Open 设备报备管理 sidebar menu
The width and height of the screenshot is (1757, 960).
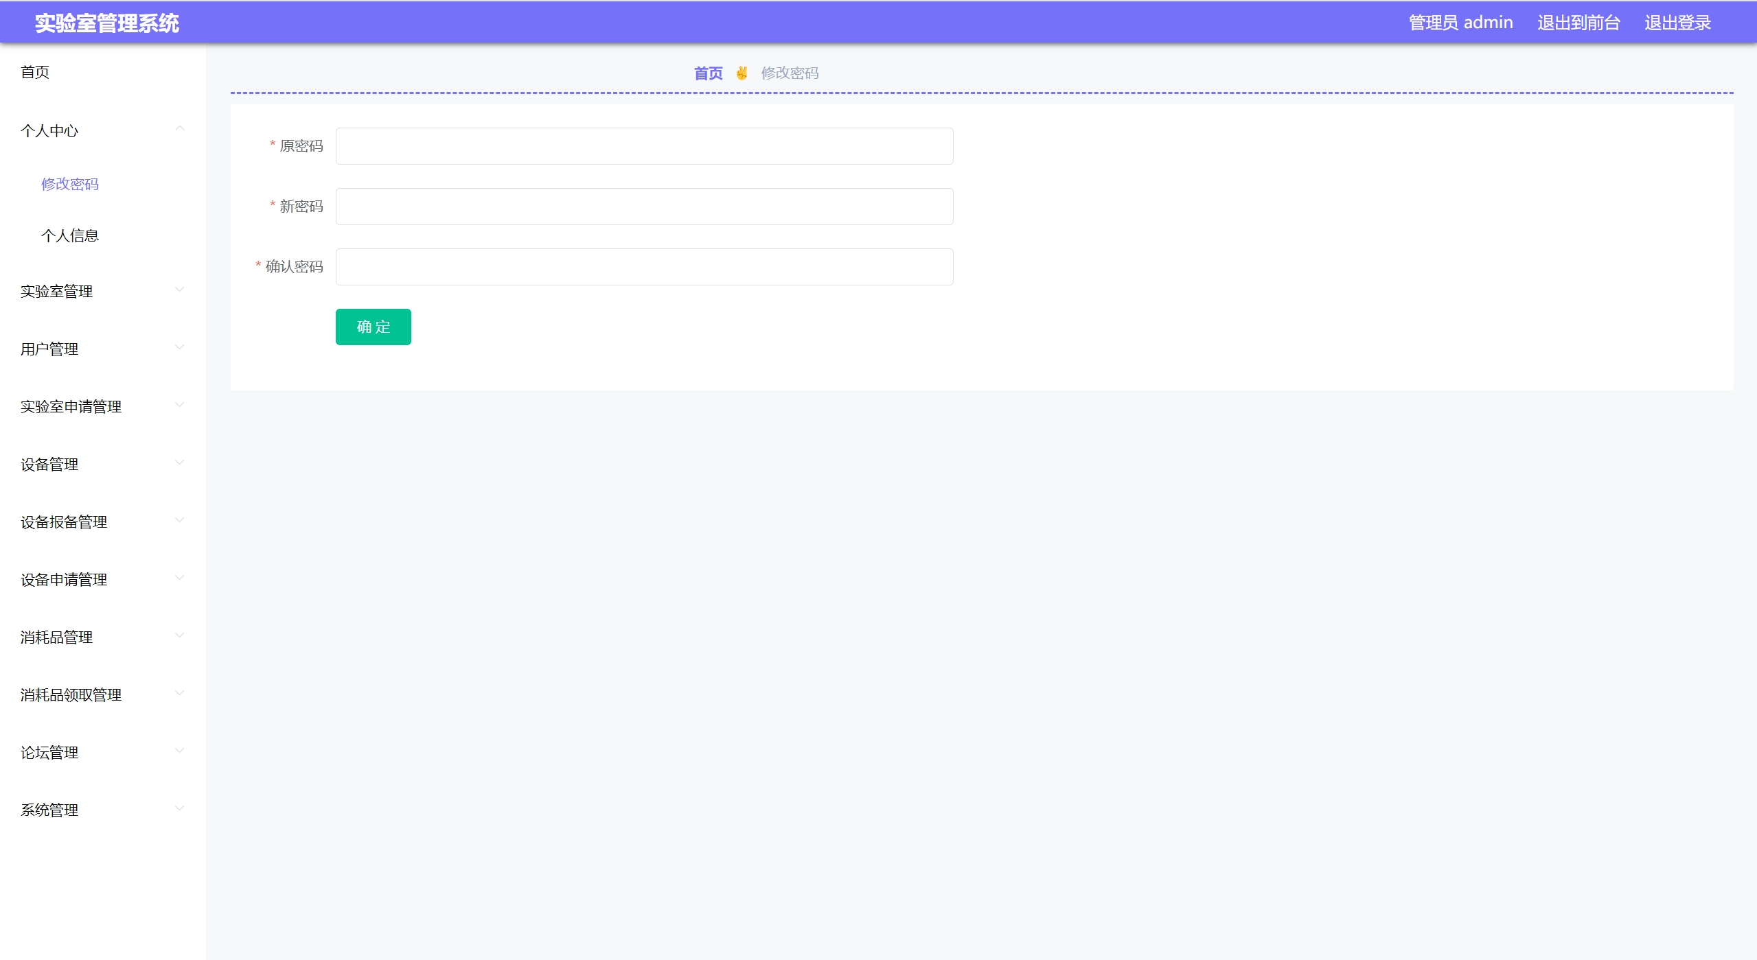[x=64, y=522]
